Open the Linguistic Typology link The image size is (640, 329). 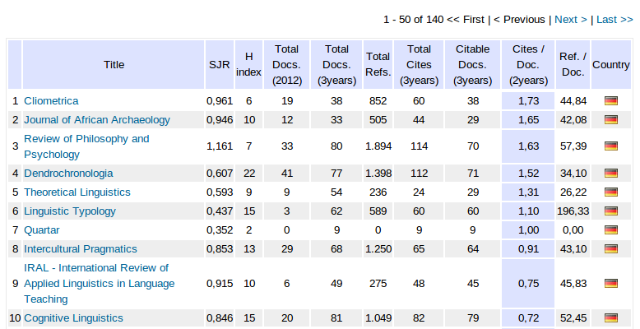click(x=70, y=211)
